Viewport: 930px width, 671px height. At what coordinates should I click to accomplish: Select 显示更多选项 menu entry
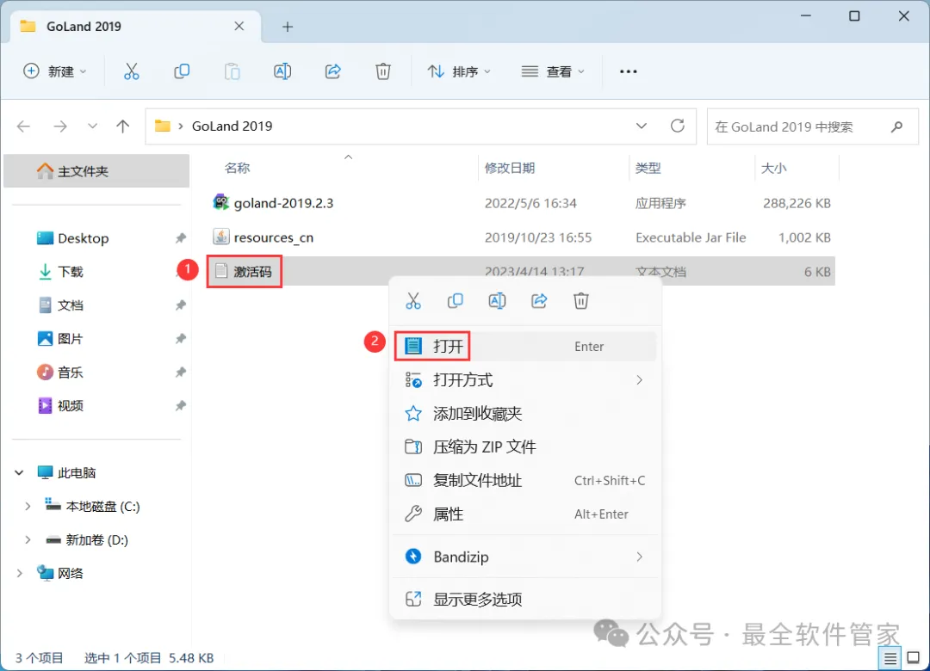tap(525, 600)
